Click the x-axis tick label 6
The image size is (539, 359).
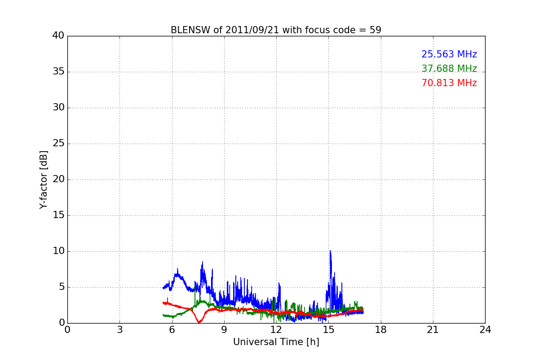pos(172,330)
